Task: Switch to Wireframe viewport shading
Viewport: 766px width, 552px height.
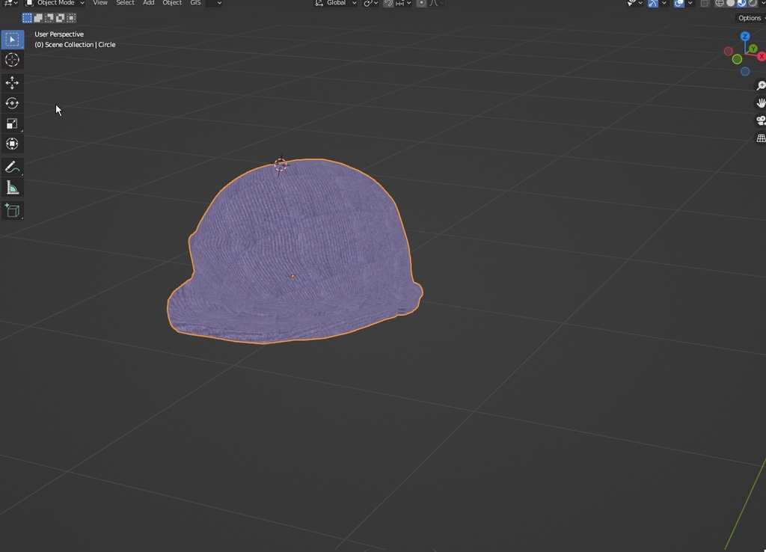Action: point(720,3)
